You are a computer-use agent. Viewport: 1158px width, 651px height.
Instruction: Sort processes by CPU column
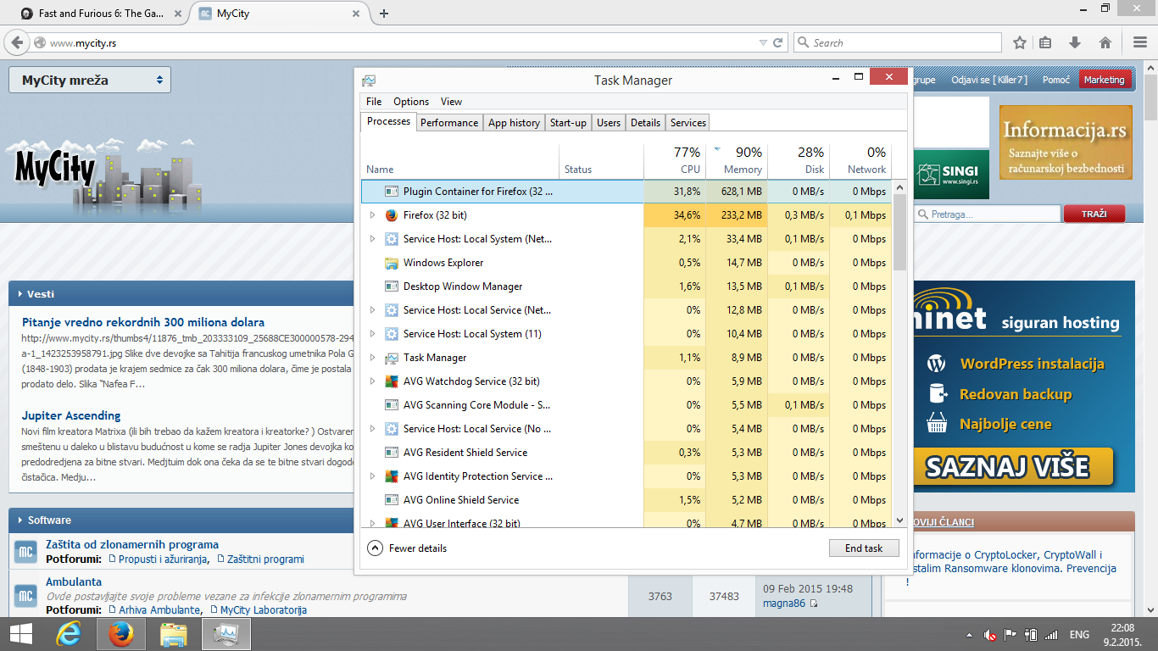(673, 160)
